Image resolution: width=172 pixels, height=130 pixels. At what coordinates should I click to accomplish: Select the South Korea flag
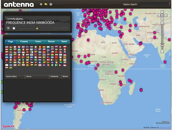[x=32, y=55]
